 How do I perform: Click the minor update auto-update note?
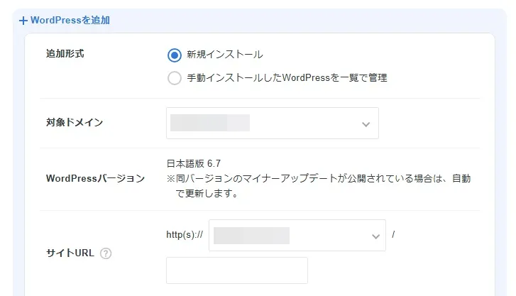(318, 185)
